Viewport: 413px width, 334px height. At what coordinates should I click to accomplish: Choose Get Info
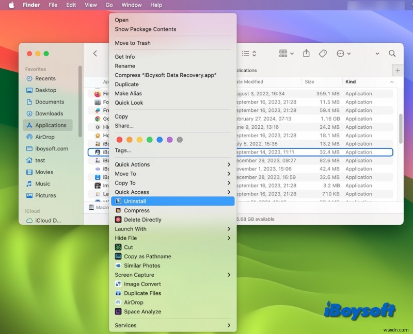[x=173, y=57]
